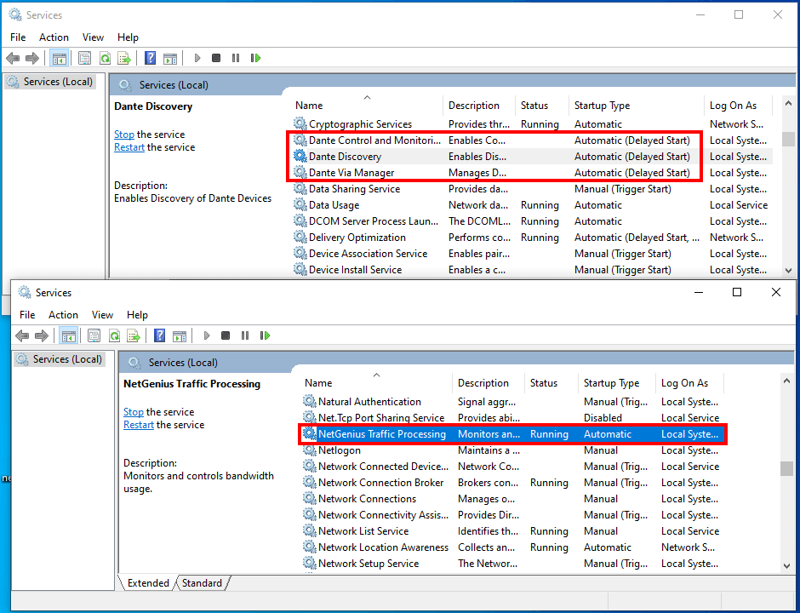Open Help icon in Dante Discovery Services window
Viewport: 800px width, 613px height.
coord(150,58)
